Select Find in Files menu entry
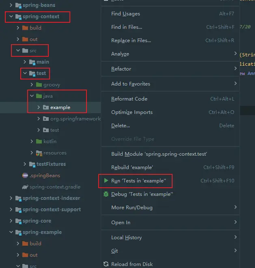 pyautogui.click(x=127, y=27)
